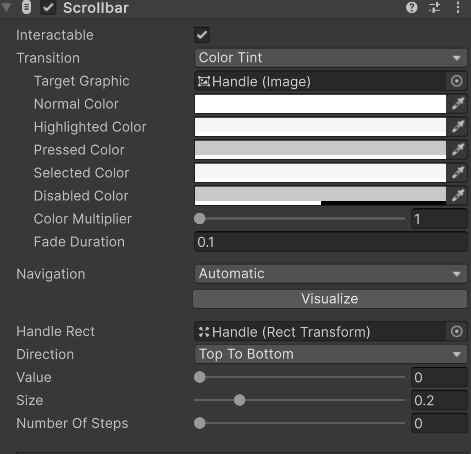Click the Disabled Color label
The image size is (471, 454).
[81, 196]
